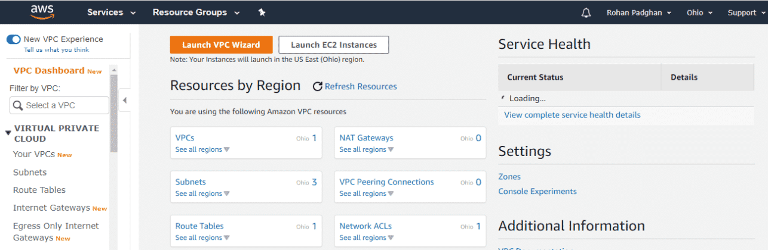Expand See all regions under VPCs
768x250 pixels.
[202, 150]
